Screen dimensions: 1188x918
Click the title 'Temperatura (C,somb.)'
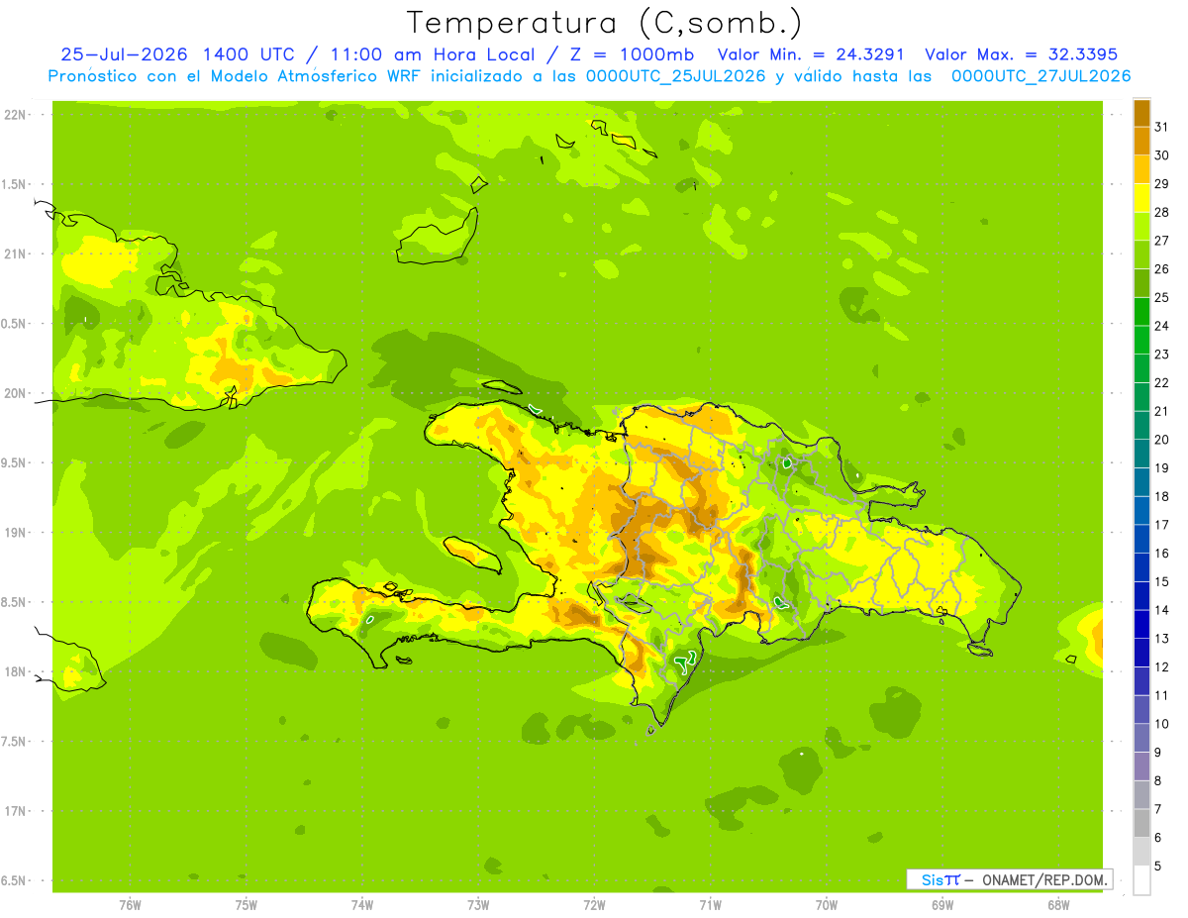605,23
